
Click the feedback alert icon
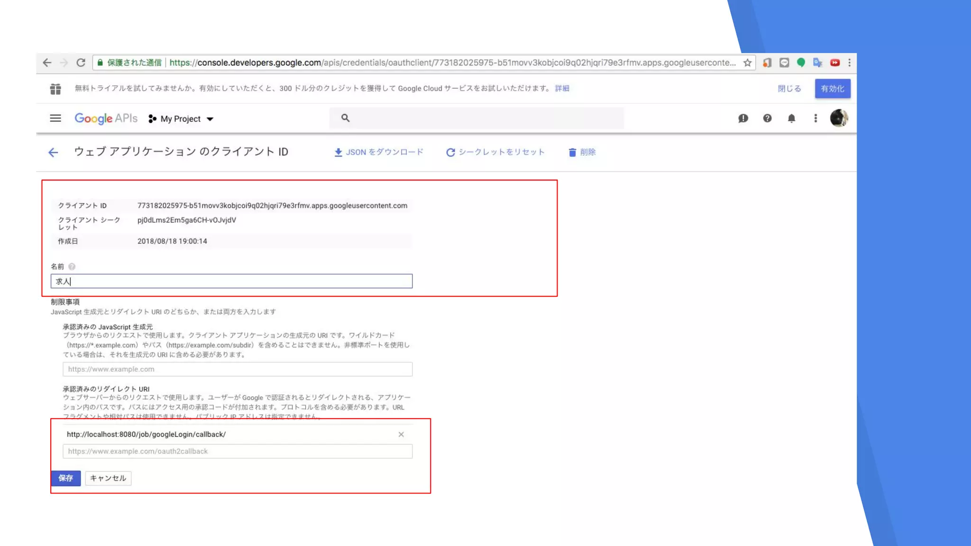tap(743, 118)
